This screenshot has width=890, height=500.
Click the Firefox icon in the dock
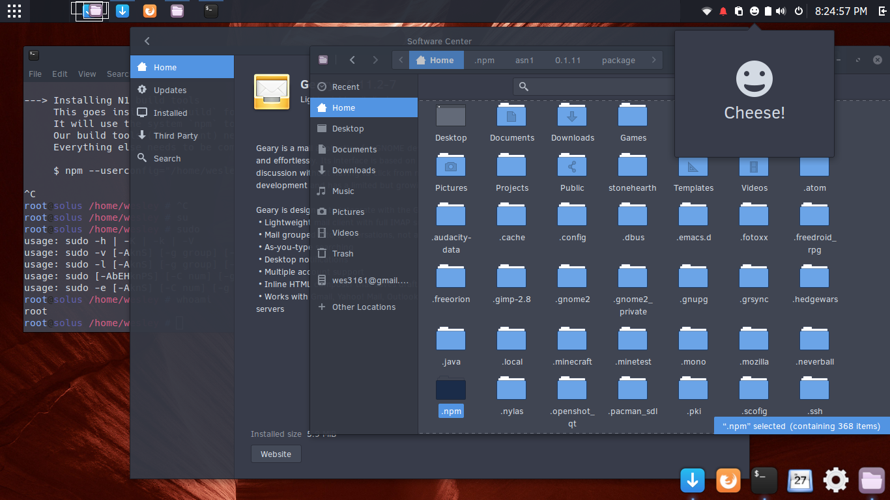click(x=728, y=480)
